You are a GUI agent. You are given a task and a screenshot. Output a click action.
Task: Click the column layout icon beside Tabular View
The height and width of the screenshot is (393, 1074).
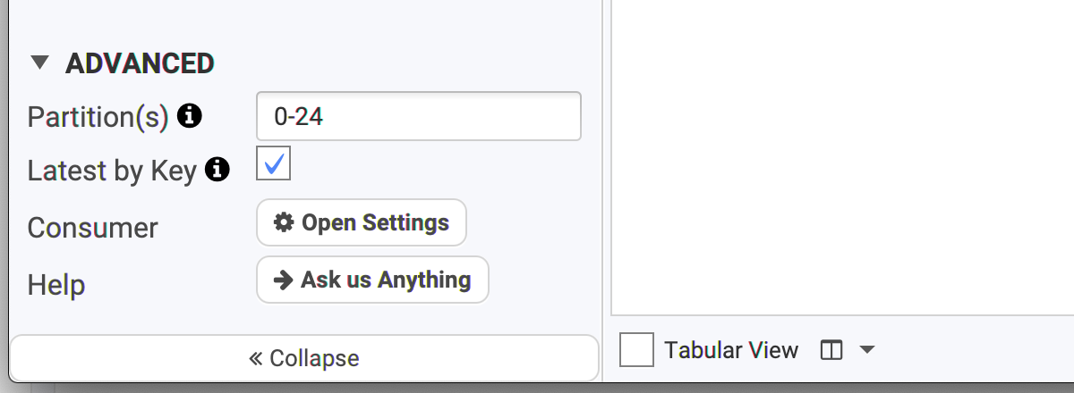click(831, 351)
